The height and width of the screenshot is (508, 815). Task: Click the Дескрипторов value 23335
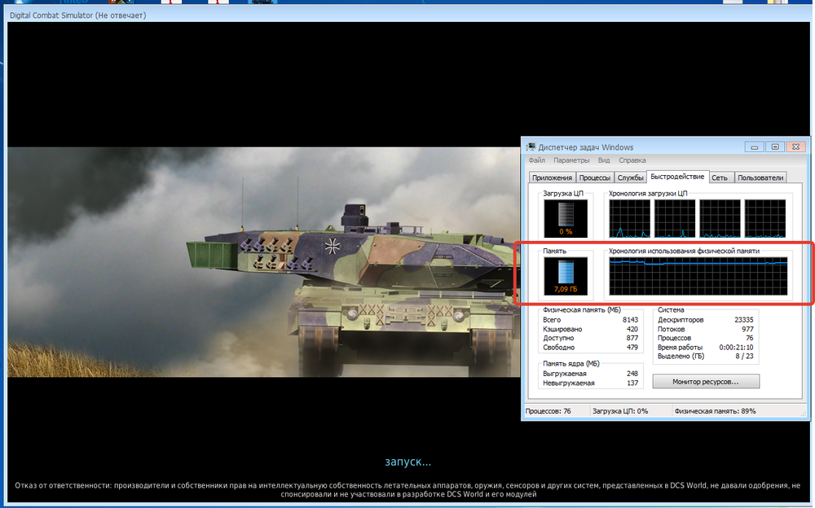coord(744,320)
